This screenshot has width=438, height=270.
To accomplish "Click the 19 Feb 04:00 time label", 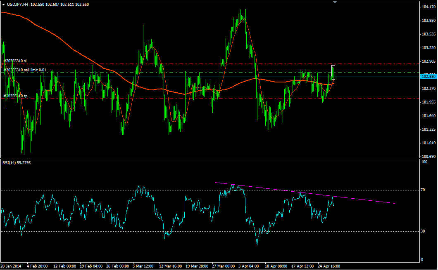I will [x=91, y=266].
